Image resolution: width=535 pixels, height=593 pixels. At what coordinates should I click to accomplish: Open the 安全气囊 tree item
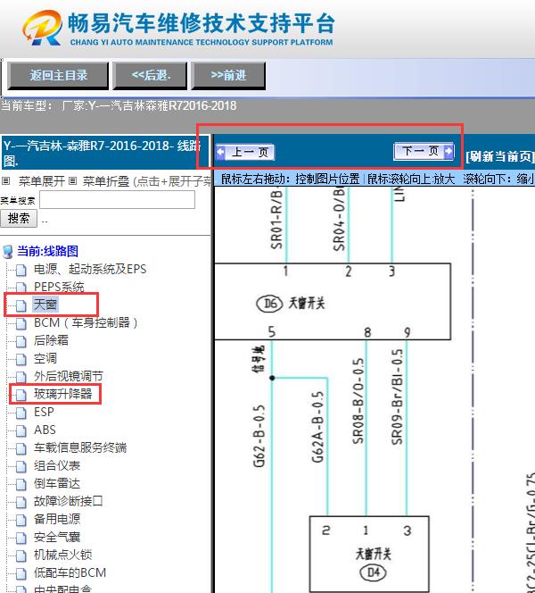click(57, 537)
